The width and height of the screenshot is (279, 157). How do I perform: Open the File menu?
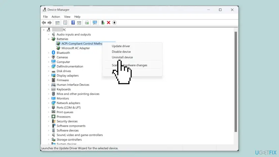(x=45, y=17)
